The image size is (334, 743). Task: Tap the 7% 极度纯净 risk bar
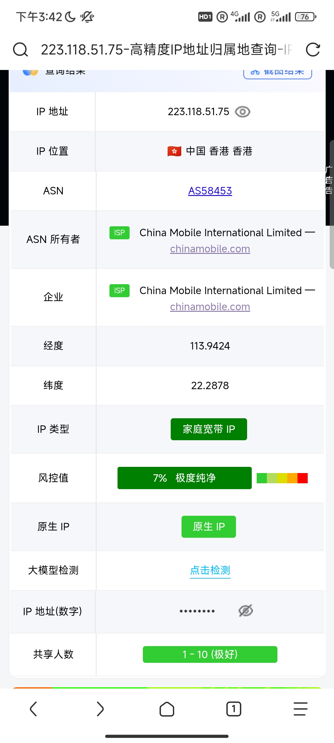click(x=184, y=478)
